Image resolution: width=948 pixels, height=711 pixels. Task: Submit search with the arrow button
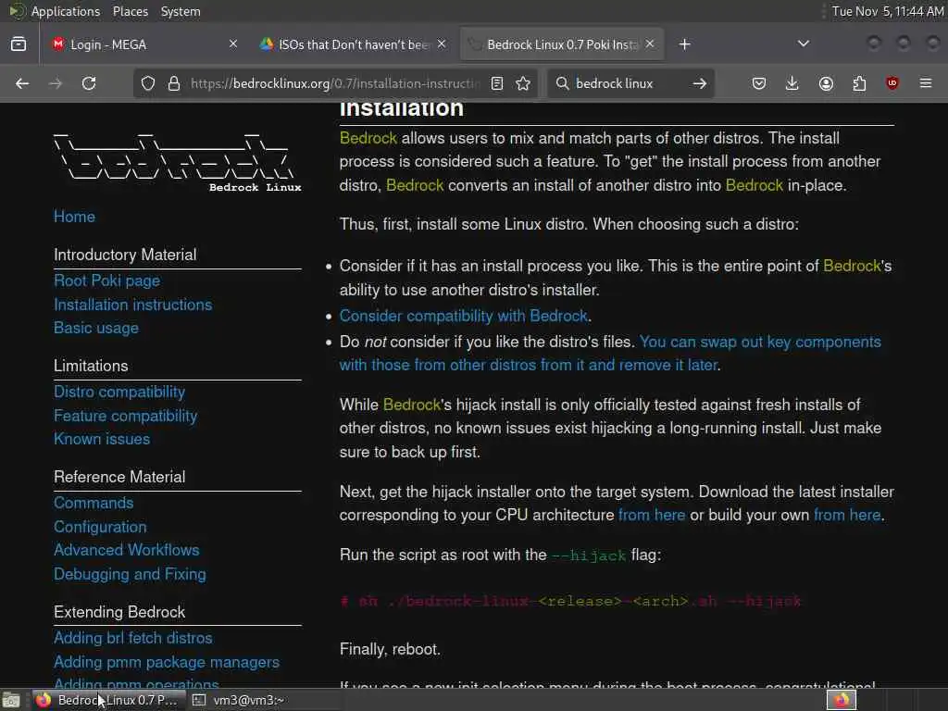[700, 83]
